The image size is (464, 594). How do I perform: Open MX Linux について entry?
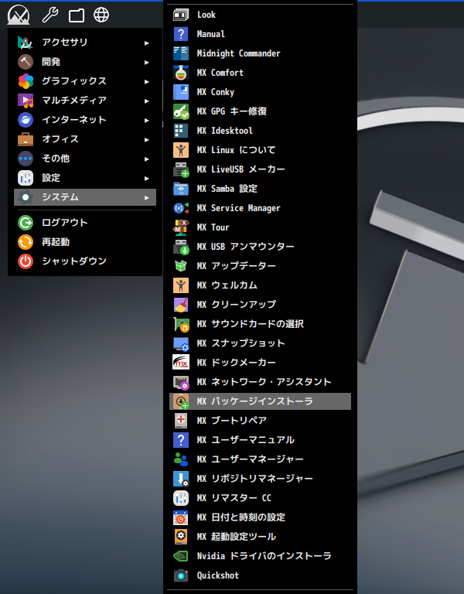point(260,150)
